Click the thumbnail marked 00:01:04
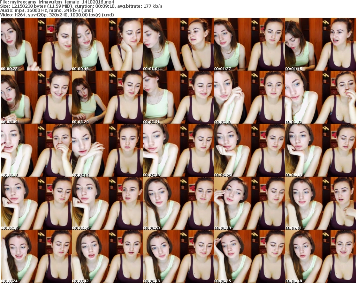Image resolution: width=357 pixels, height=283 pixels. [x=178, y=44]
